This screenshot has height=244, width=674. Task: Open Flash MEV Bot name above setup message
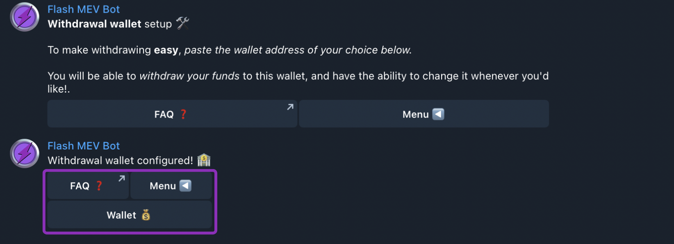[84, 9]
